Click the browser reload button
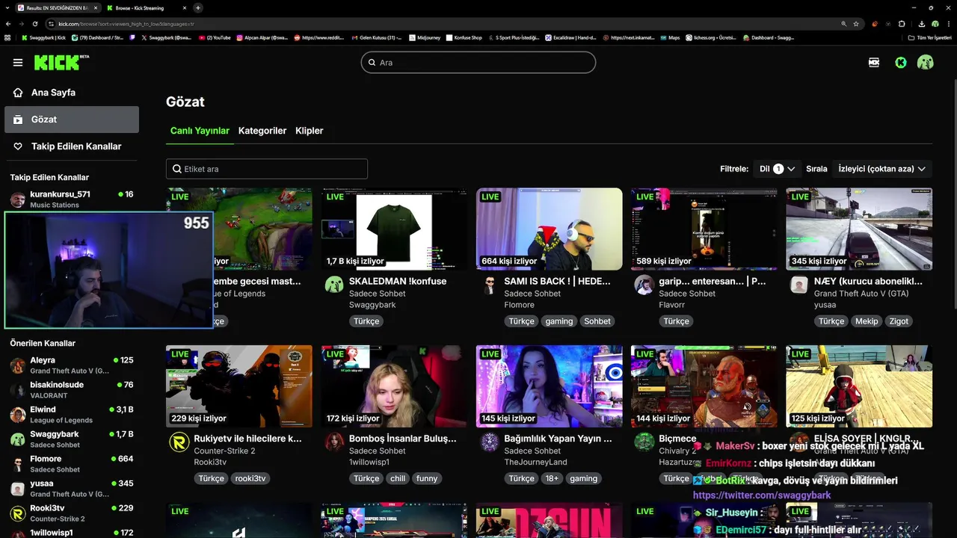Screen dimensions: 957x538 click(x=34, y=24)
